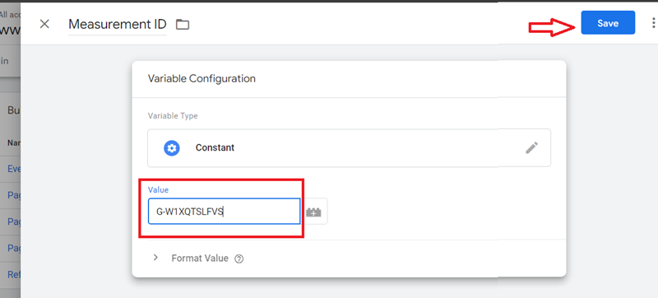This screenshot has width=658, height=298.
Task: Expand the Format Value section chevron
Action: pos(155,258)
